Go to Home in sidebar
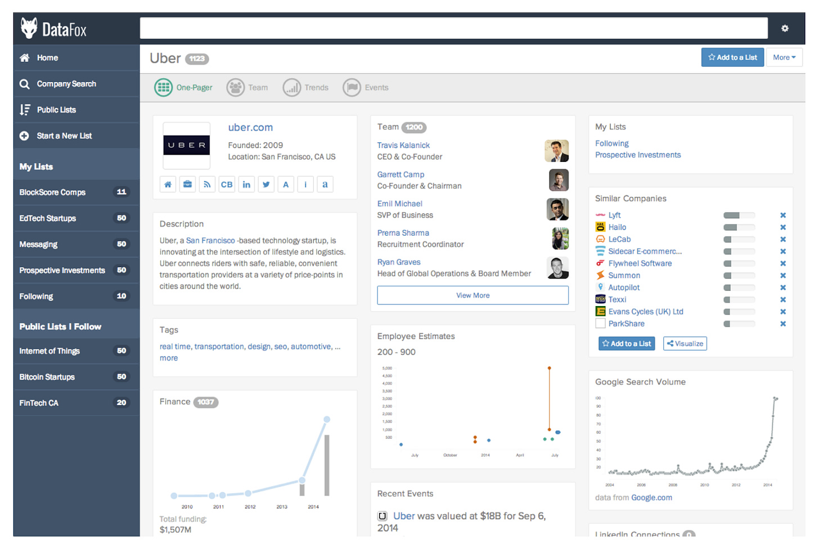The width and height of the screenshot is (819, 558). tap(76, 58)
